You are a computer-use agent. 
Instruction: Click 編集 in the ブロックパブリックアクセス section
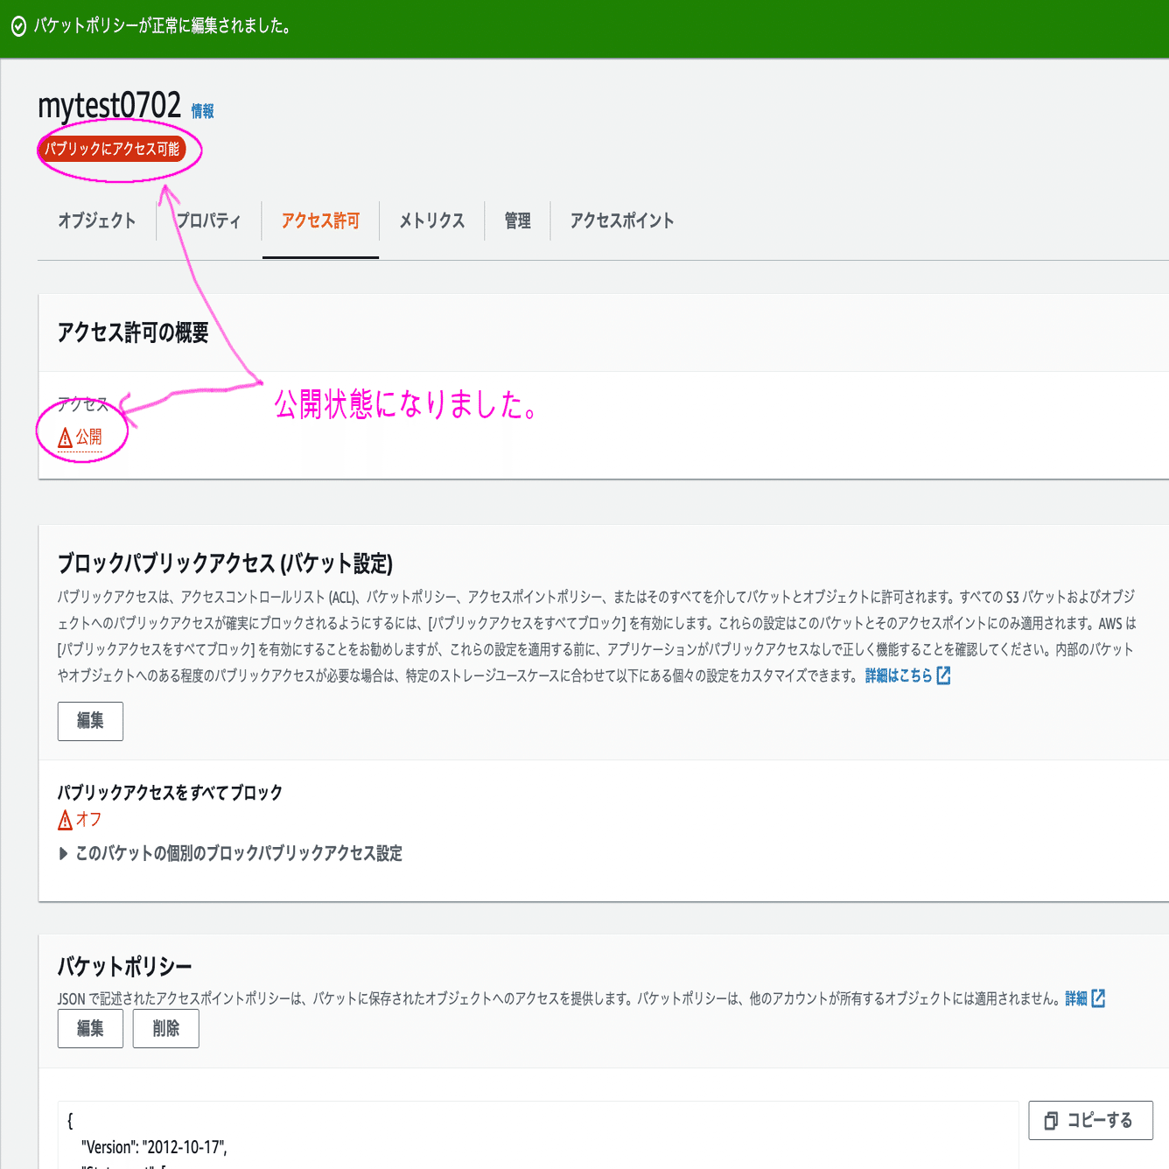(x=90, y=721)
